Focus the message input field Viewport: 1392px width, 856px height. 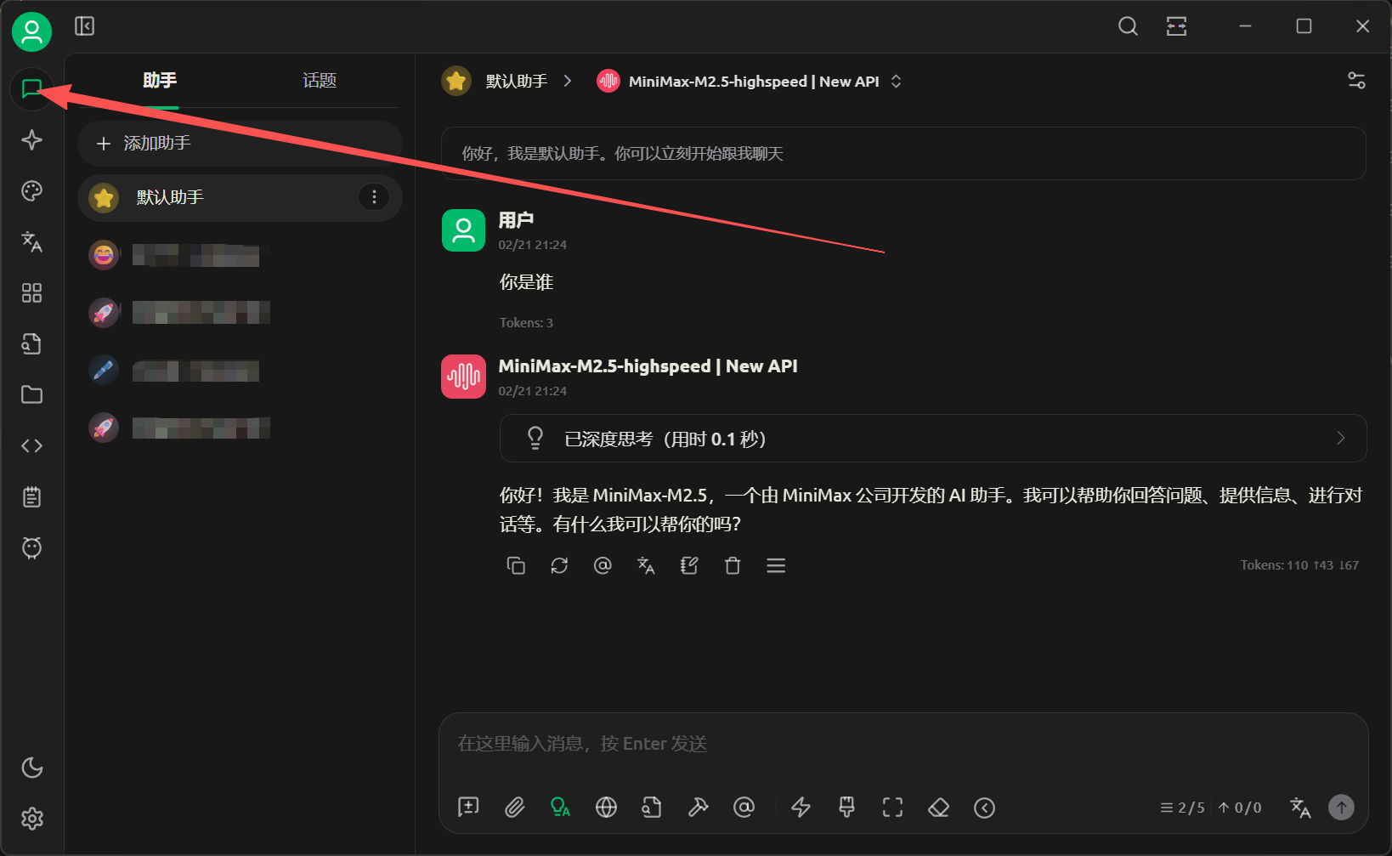coord(903,745)
